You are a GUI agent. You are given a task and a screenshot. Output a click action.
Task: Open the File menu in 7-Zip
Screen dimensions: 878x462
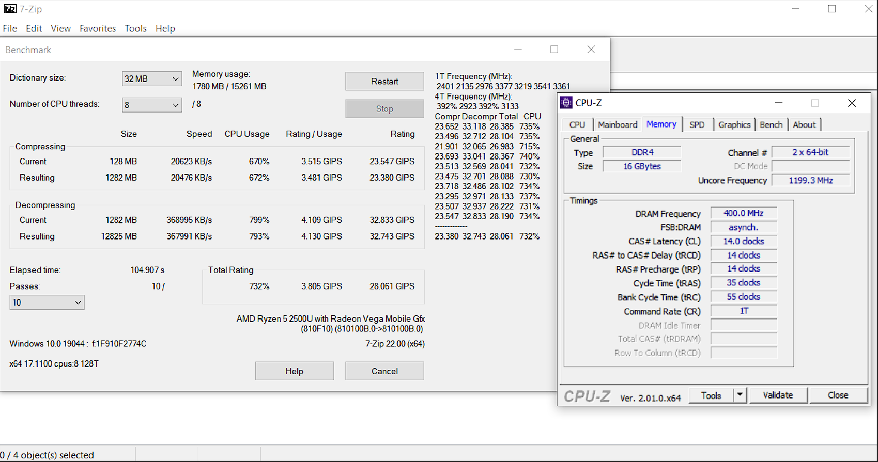pos(10,28)
